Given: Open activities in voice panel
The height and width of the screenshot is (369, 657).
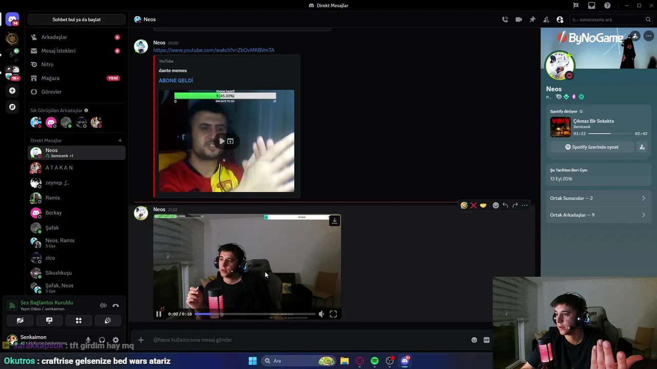Looking at the screenshot, I should coord(79,320).
